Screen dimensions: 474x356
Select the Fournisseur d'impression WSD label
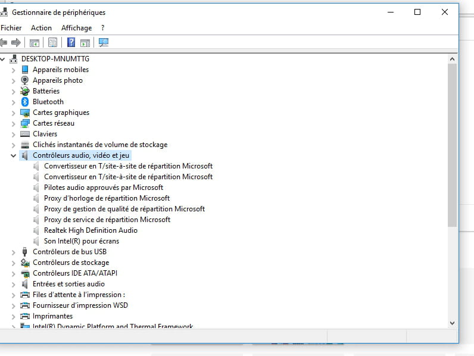point(80,305)
